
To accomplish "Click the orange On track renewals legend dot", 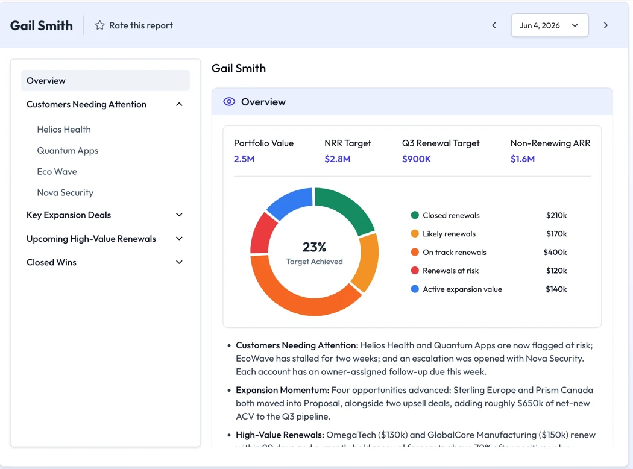I will coord(415,252).
